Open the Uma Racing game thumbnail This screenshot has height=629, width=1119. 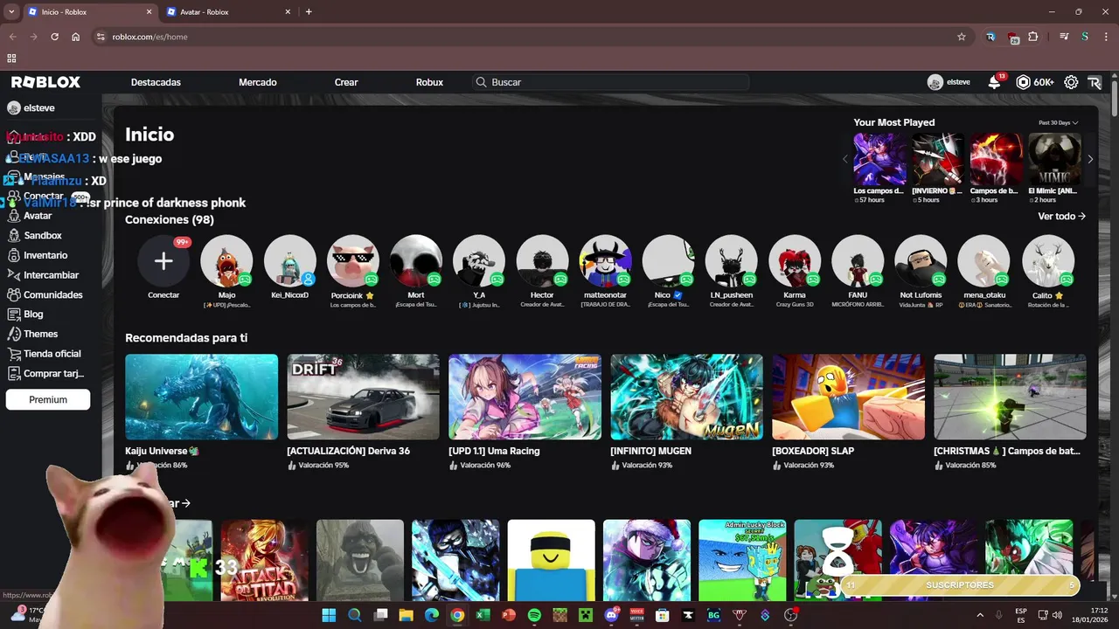525,397
